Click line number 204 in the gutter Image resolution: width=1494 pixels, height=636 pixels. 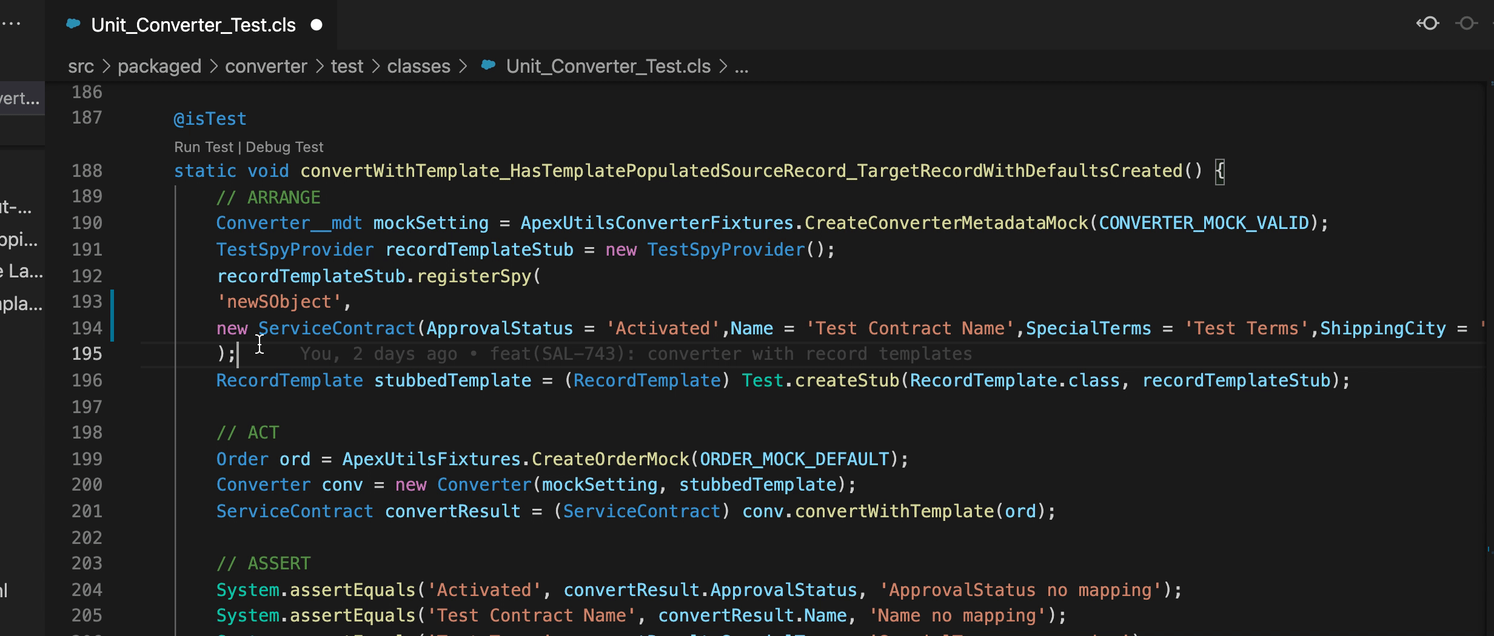[x=87, y=590]
